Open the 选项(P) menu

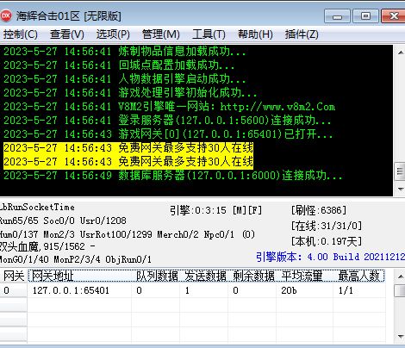coord(113,34)
